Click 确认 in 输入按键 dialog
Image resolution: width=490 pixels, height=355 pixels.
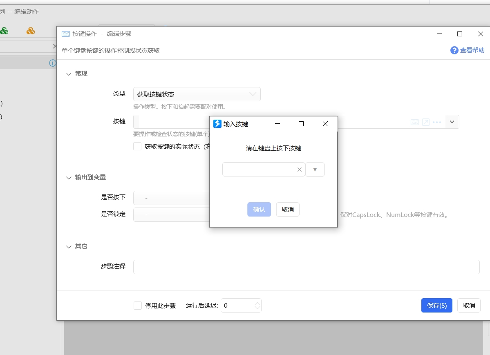click(x=259, y=210)
